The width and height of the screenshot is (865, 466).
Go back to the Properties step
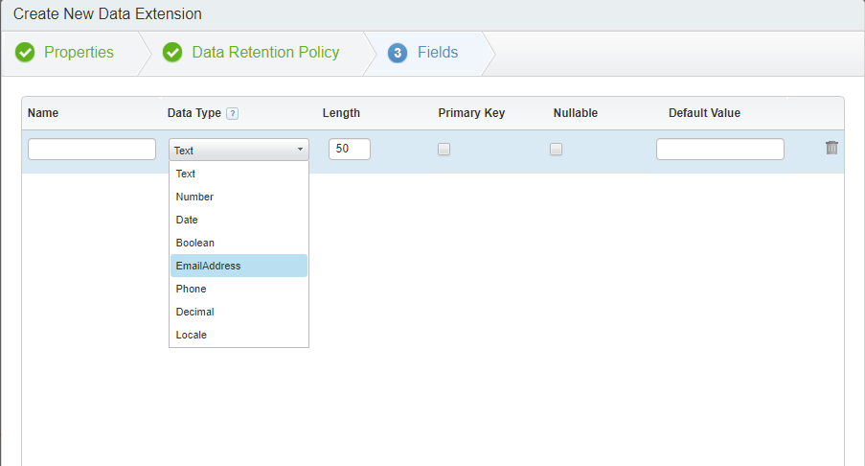pos(79,53)
